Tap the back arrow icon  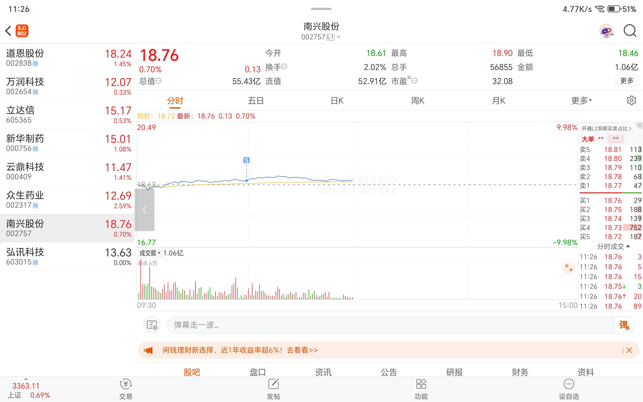(x=9, y=31)
